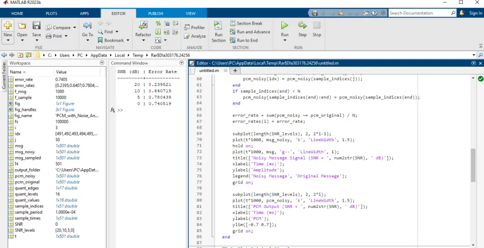Open a file with the Open icon
This screenshot has height=248, width=484.
(22, 26)
